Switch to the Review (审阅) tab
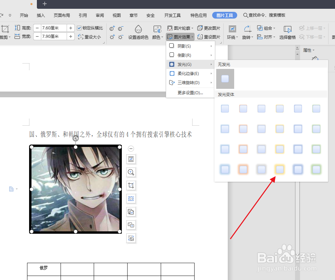Image resolution: width=335 pixels, height=280 pixels. (100, 15)
